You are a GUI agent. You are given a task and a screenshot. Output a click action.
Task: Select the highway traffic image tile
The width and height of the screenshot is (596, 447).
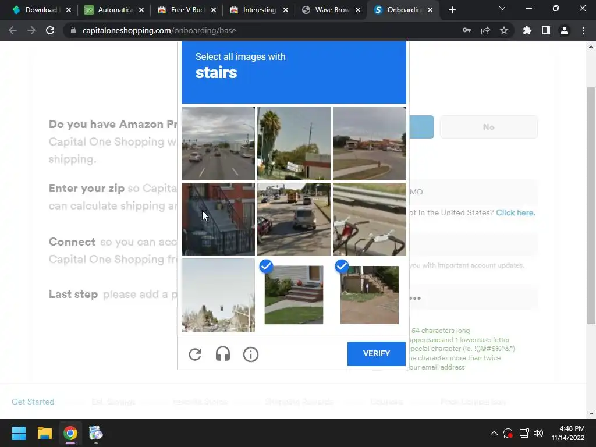click(218, 144)
